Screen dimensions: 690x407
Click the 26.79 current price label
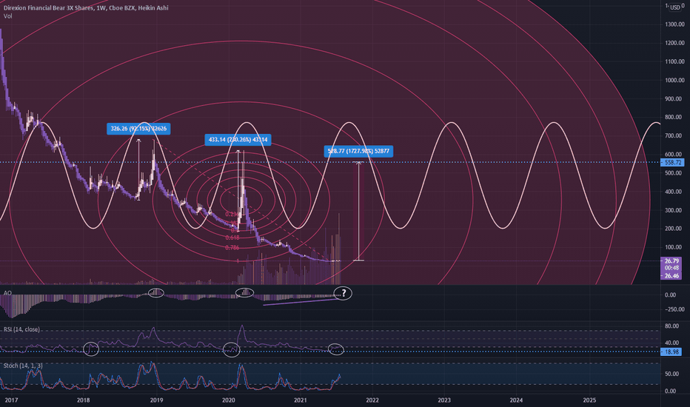671,261
